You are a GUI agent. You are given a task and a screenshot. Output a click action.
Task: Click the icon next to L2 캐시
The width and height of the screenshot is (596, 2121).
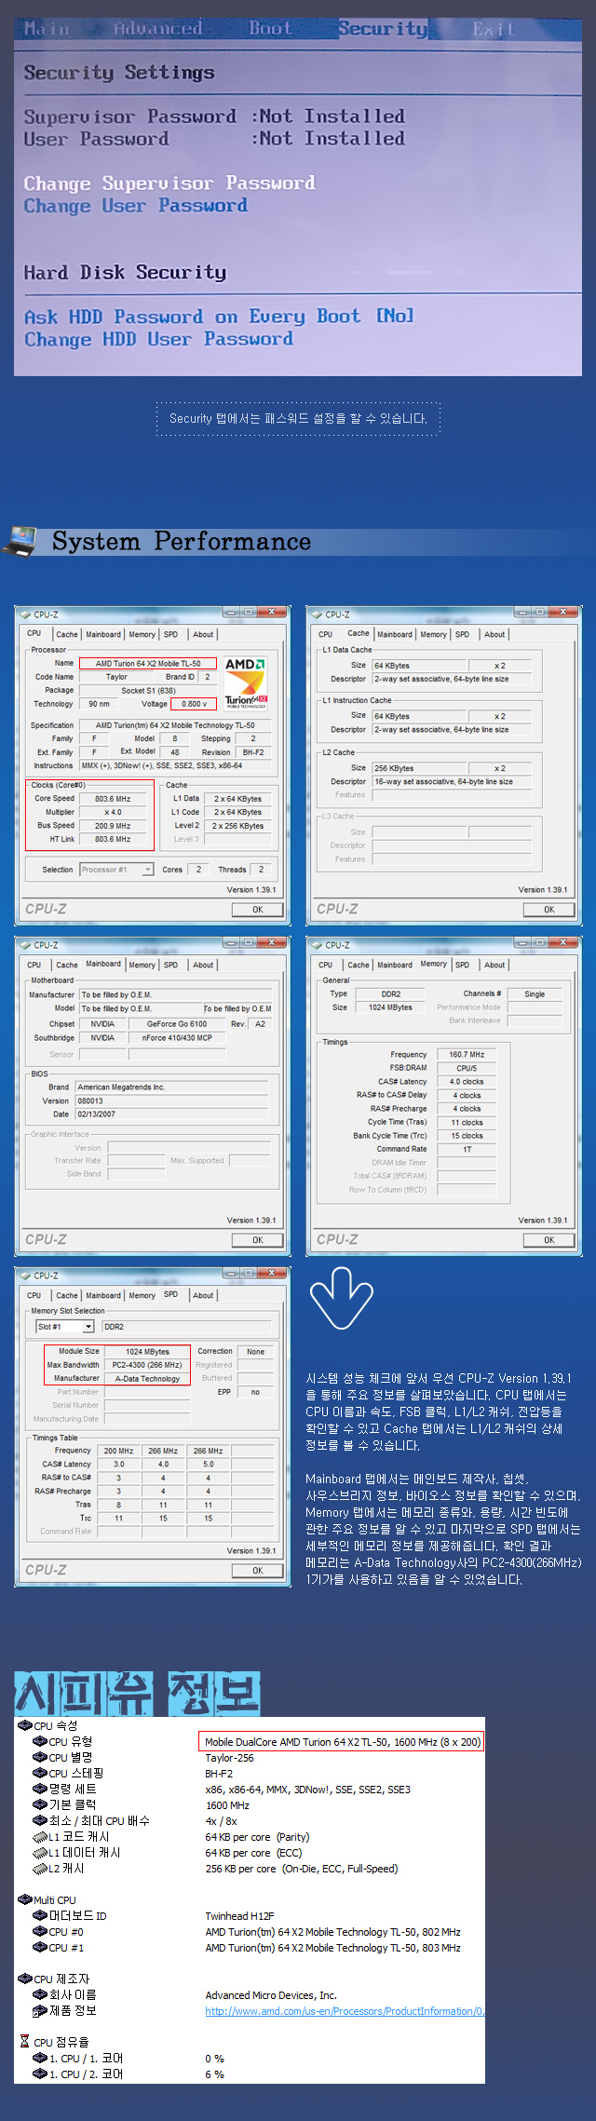(x=40, y=1869)
